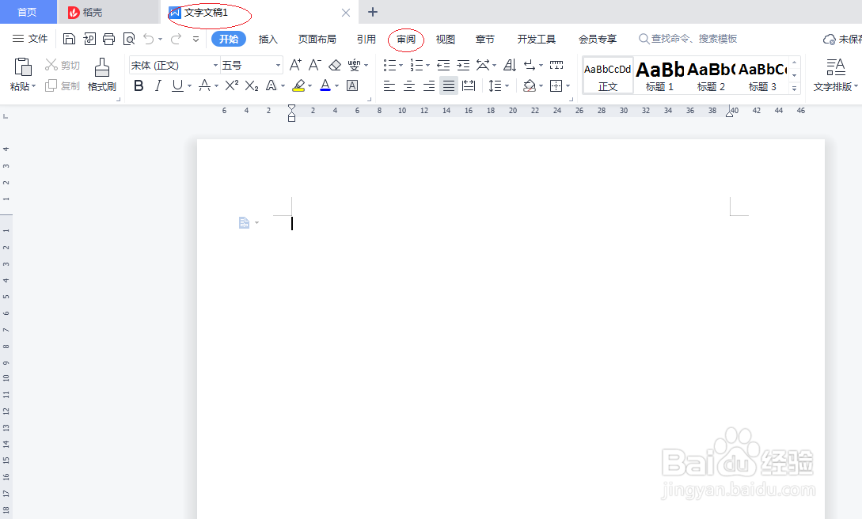This screenshot has width=862, height=519.
Task: Click the Sort icon
Action: [511, 65]
